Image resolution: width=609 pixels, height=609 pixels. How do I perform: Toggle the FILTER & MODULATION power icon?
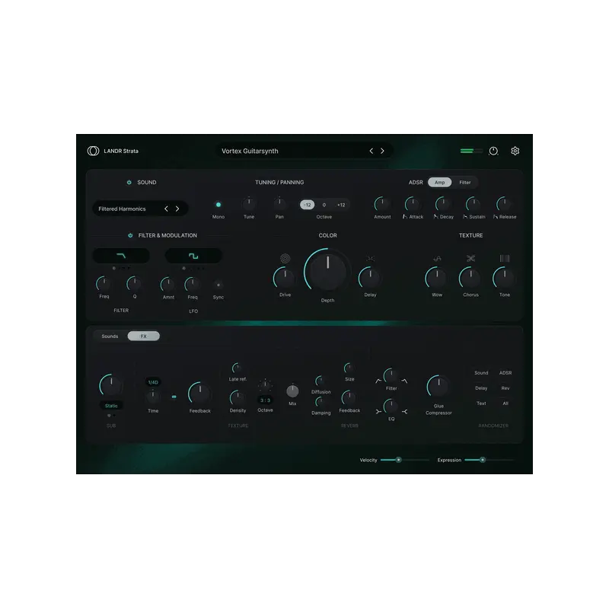(x=130, y=235)
